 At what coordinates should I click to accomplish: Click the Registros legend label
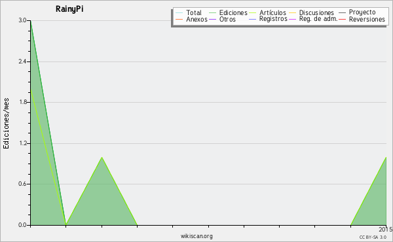pos(273,19)
